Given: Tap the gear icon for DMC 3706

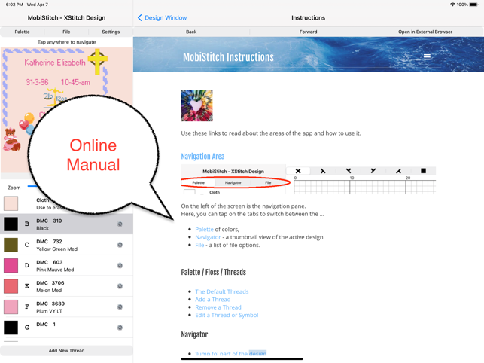Looking at the screenshot, I should pyautogui.click(x=120, y=286).
